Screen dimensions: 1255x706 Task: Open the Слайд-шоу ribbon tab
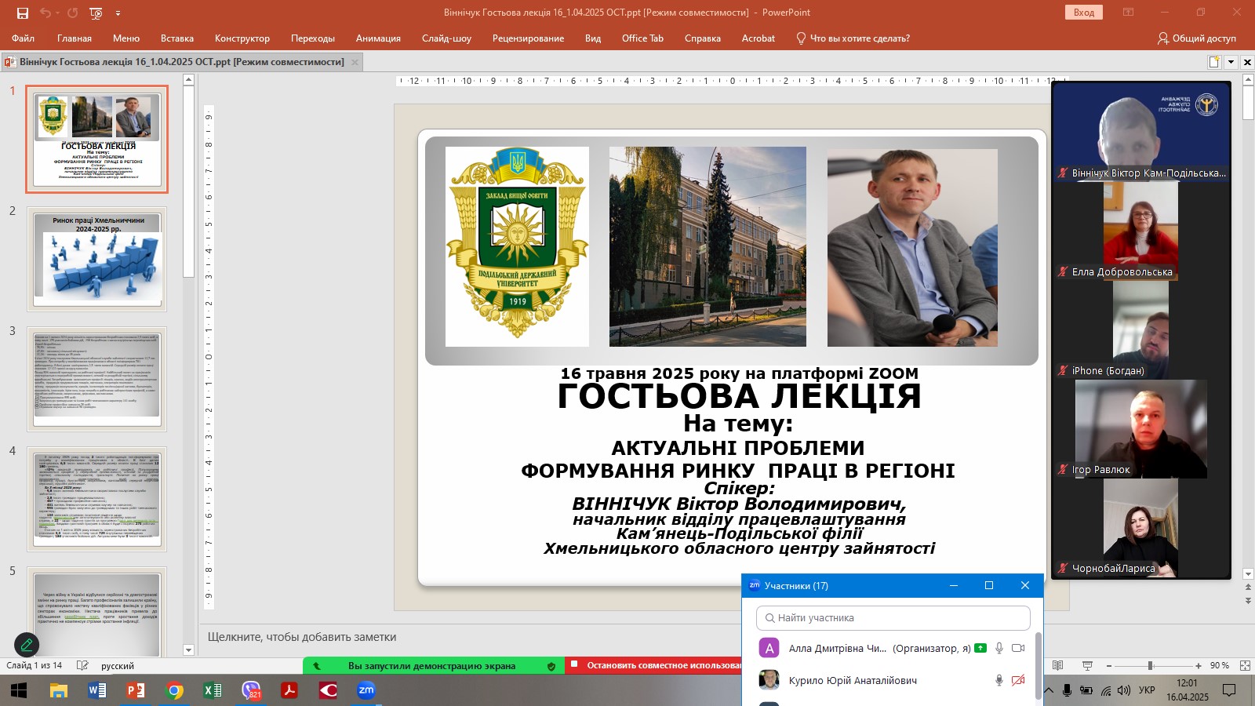pyautogui.click(x=446, y=38)
